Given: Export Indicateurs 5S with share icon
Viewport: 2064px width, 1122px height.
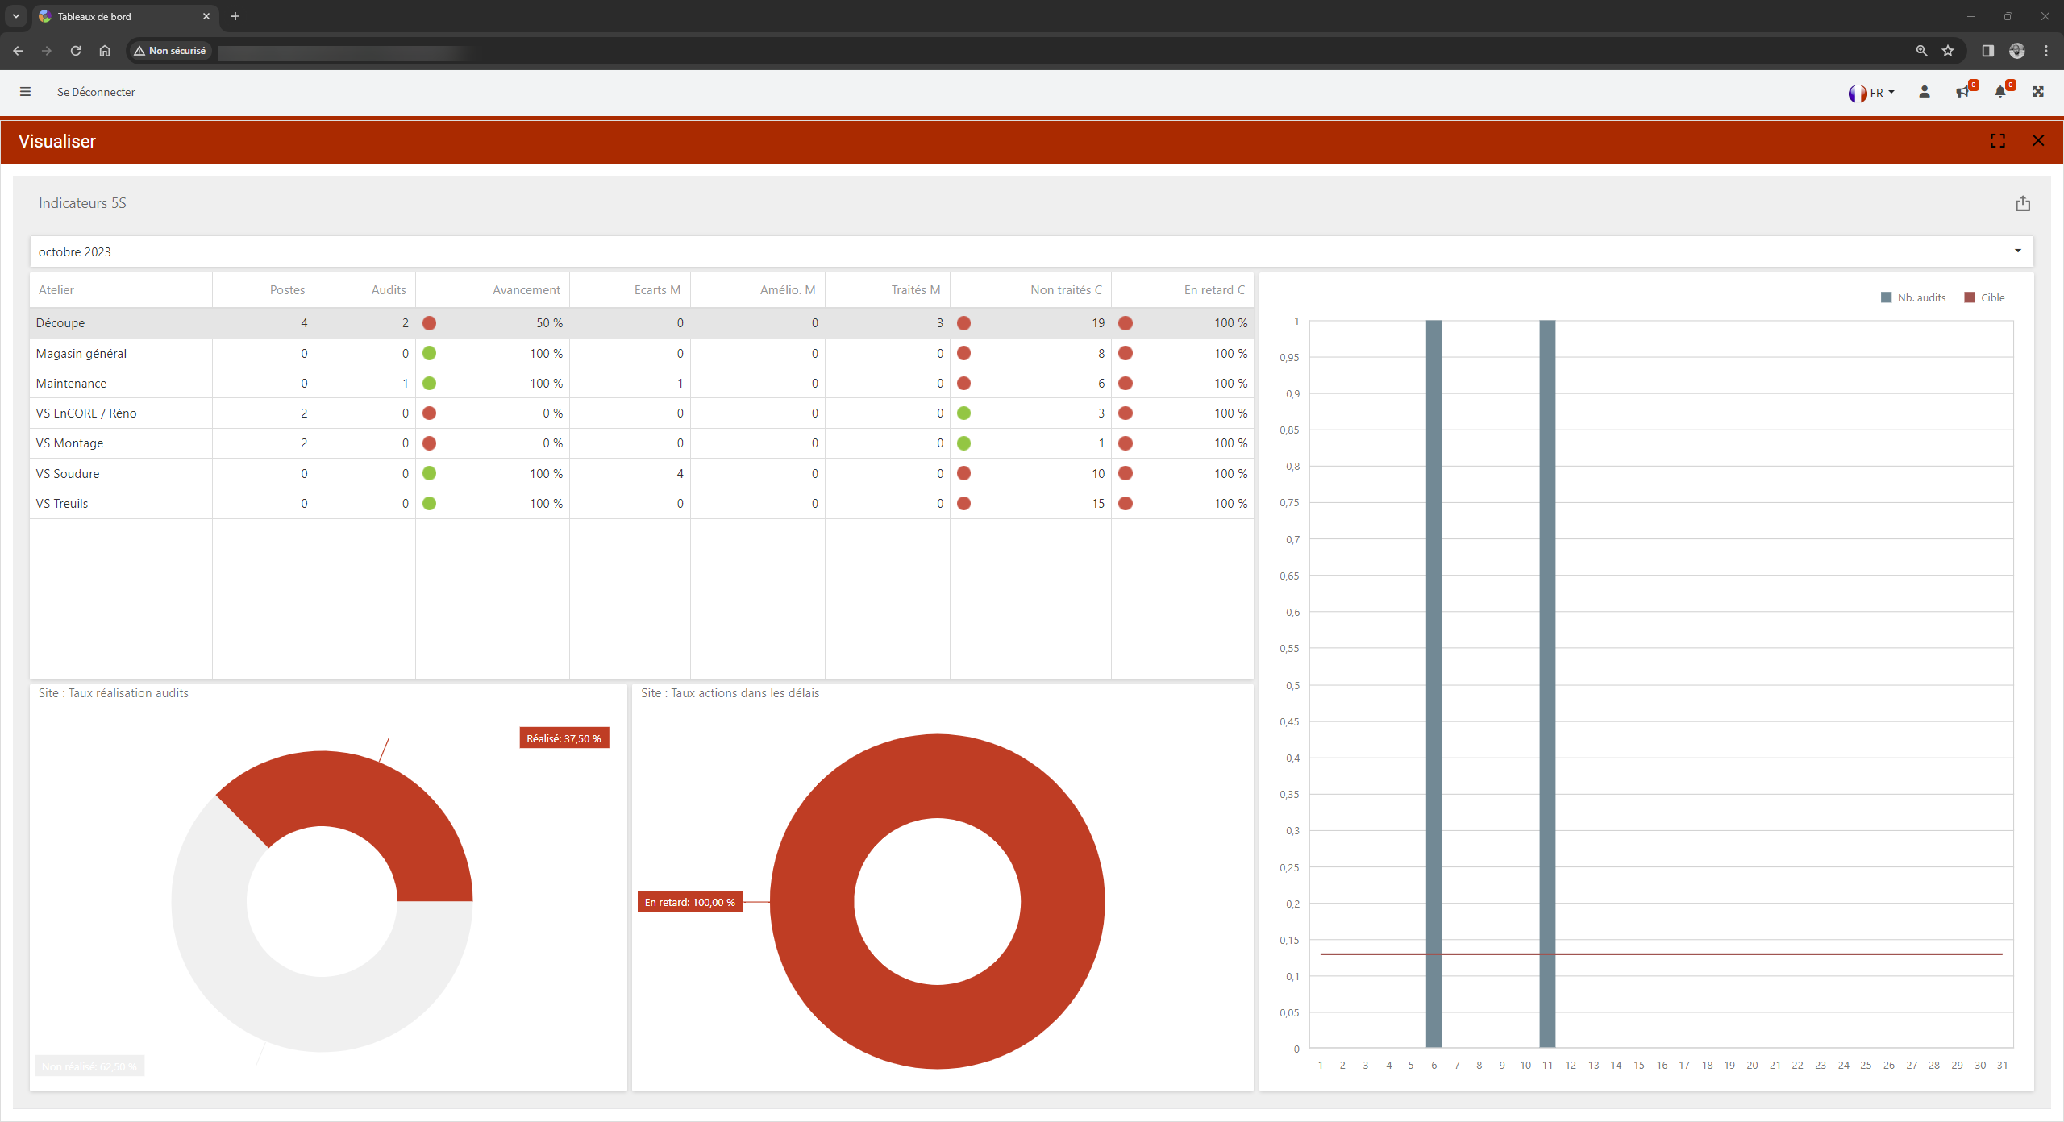Looking at the screenshot, I should point(2022,203).
